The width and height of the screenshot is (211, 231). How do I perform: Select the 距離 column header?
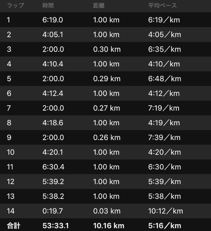tap(99, 6)
